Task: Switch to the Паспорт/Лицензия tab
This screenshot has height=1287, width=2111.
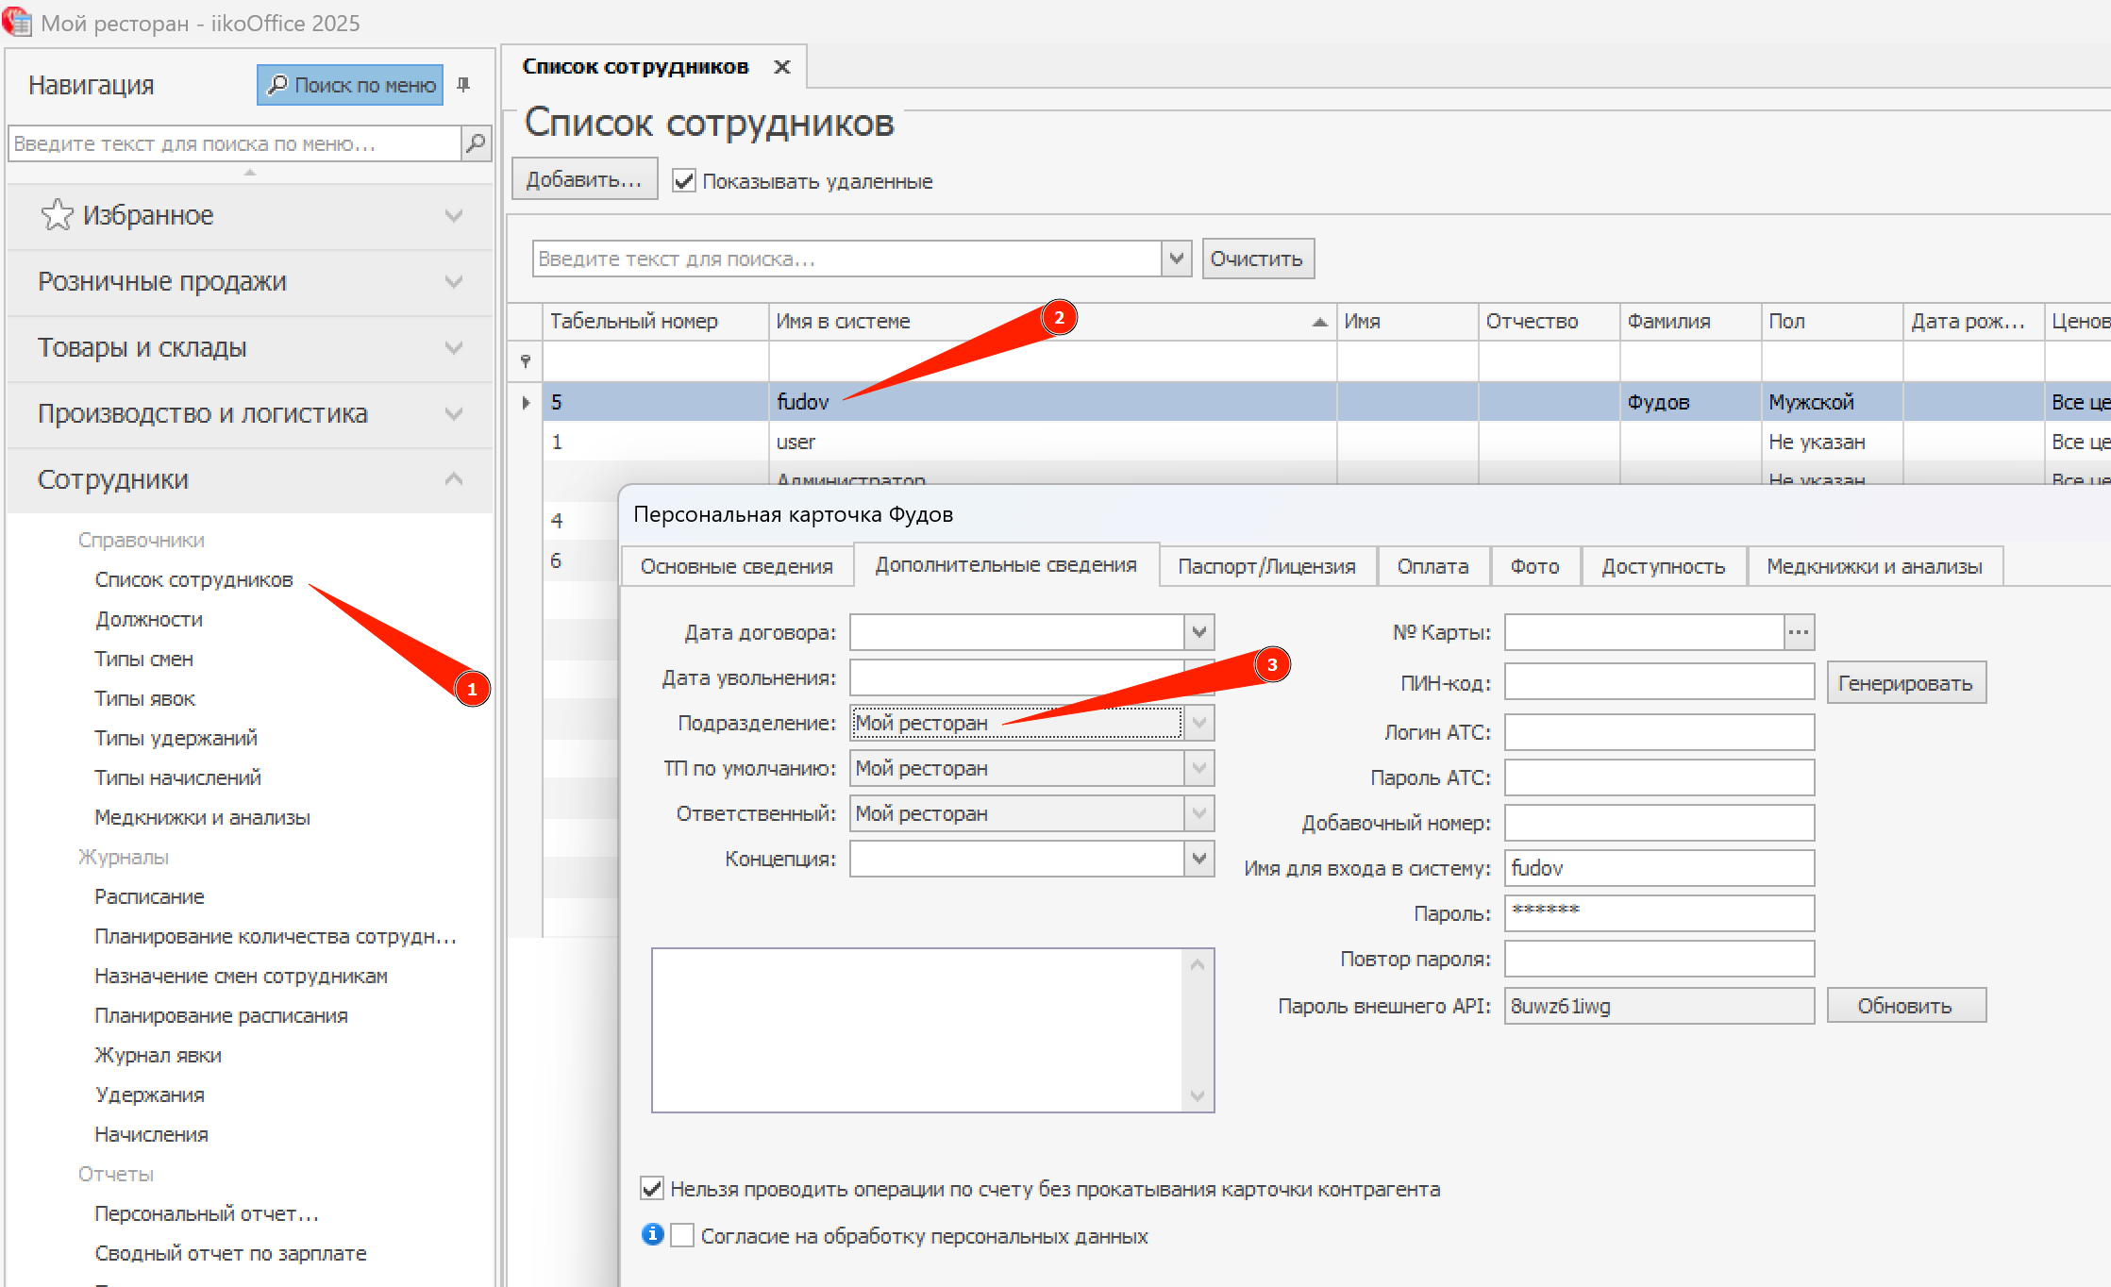Action: (x=1266, y=566)
